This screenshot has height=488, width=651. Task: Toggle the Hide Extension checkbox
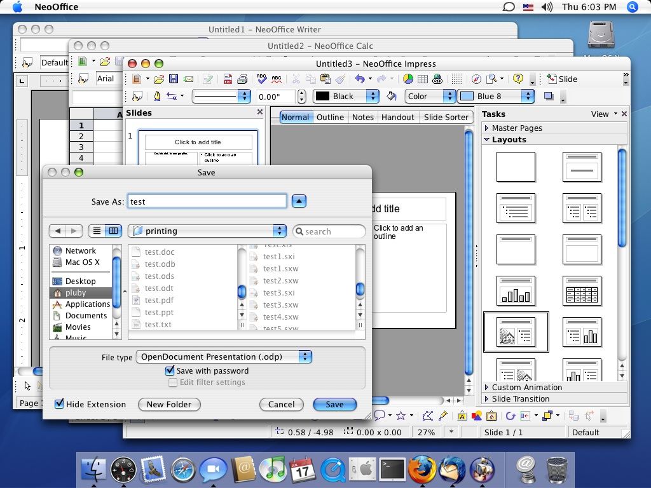[x=59, y=404]
